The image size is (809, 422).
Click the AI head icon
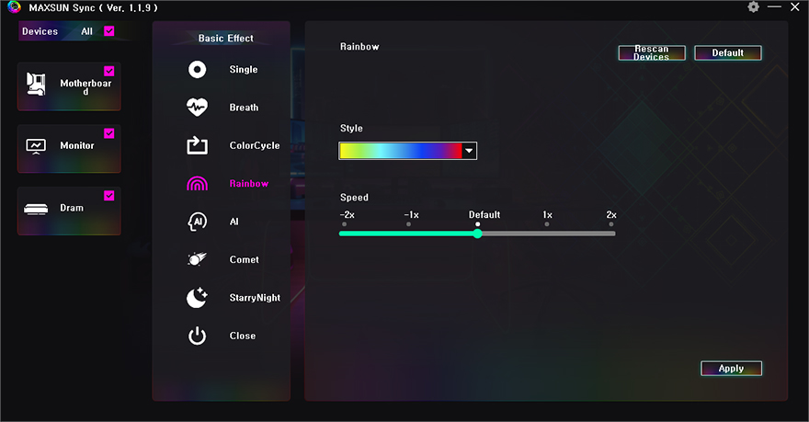coord(197,222)
